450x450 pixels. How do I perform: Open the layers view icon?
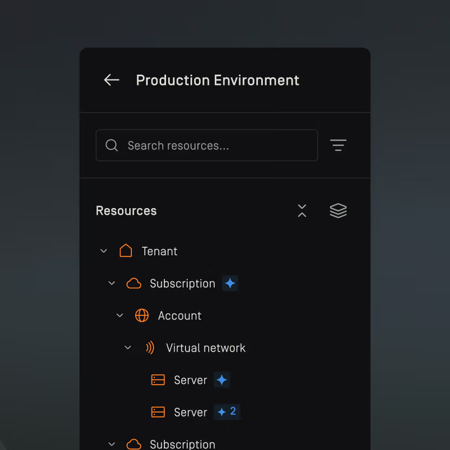pos(338,210)
